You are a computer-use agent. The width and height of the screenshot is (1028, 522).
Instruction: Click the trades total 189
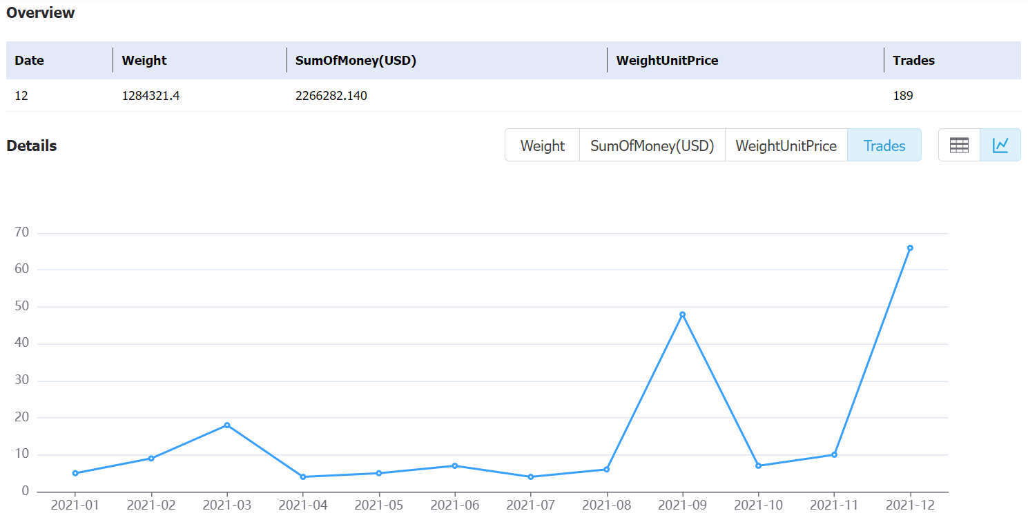tap(902, 96)
